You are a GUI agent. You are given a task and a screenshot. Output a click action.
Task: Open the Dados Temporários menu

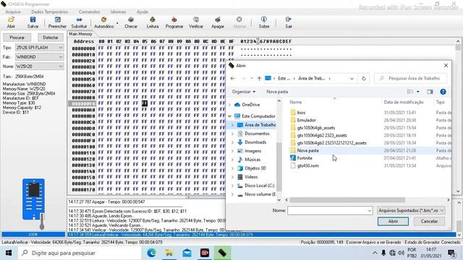coord(50,12)
